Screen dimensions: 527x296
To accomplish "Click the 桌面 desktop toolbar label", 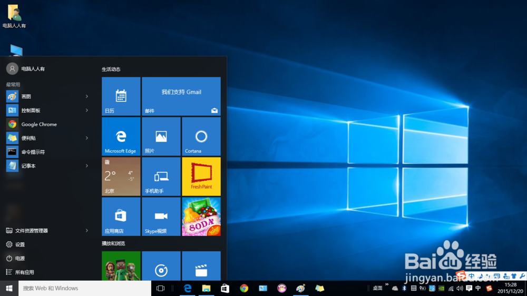I will click(378, 288).
